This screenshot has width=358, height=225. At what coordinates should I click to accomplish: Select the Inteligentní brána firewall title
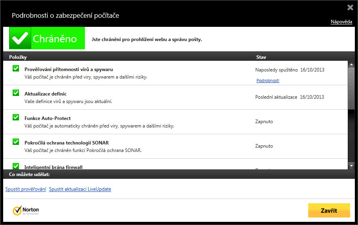tap(53, 167)
